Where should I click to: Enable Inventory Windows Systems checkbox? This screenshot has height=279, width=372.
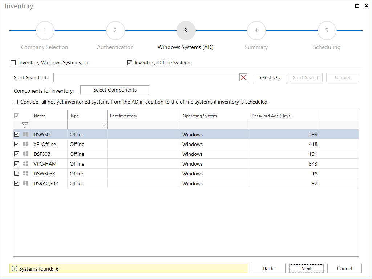[x=13, y=62]
